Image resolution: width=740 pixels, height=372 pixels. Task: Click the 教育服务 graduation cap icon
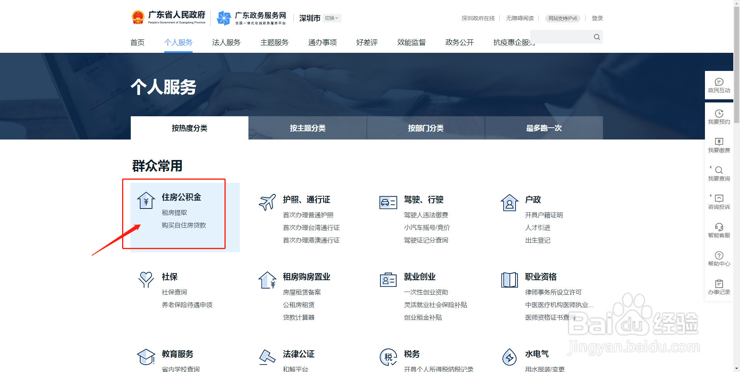146,357
